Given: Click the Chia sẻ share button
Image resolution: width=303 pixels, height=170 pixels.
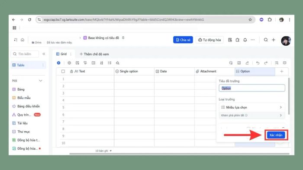Looking at the screenshot, I should (x=183, y=40).
